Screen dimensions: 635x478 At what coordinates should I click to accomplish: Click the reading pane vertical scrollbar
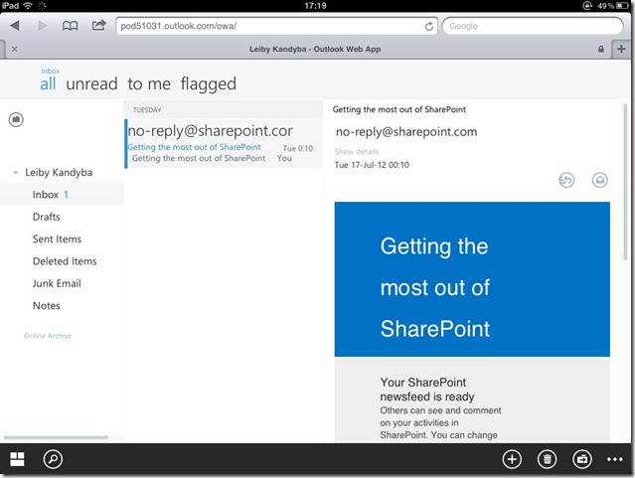tap(626, 182)
